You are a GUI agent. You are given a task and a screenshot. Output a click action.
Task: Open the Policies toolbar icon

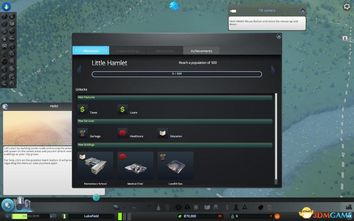tap(269, 207)
